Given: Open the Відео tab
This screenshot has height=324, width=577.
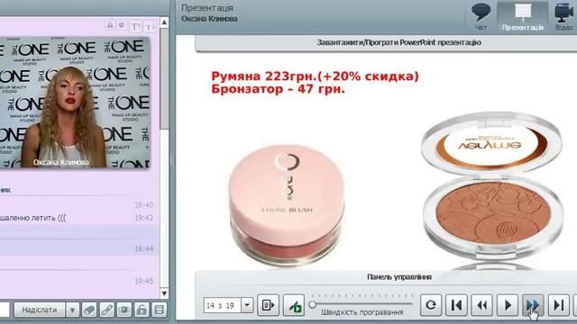Looking at the screenshot, I should (563, 16).
